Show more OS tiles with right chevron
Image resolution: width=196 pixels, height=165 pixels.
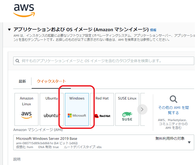(142, 109)
